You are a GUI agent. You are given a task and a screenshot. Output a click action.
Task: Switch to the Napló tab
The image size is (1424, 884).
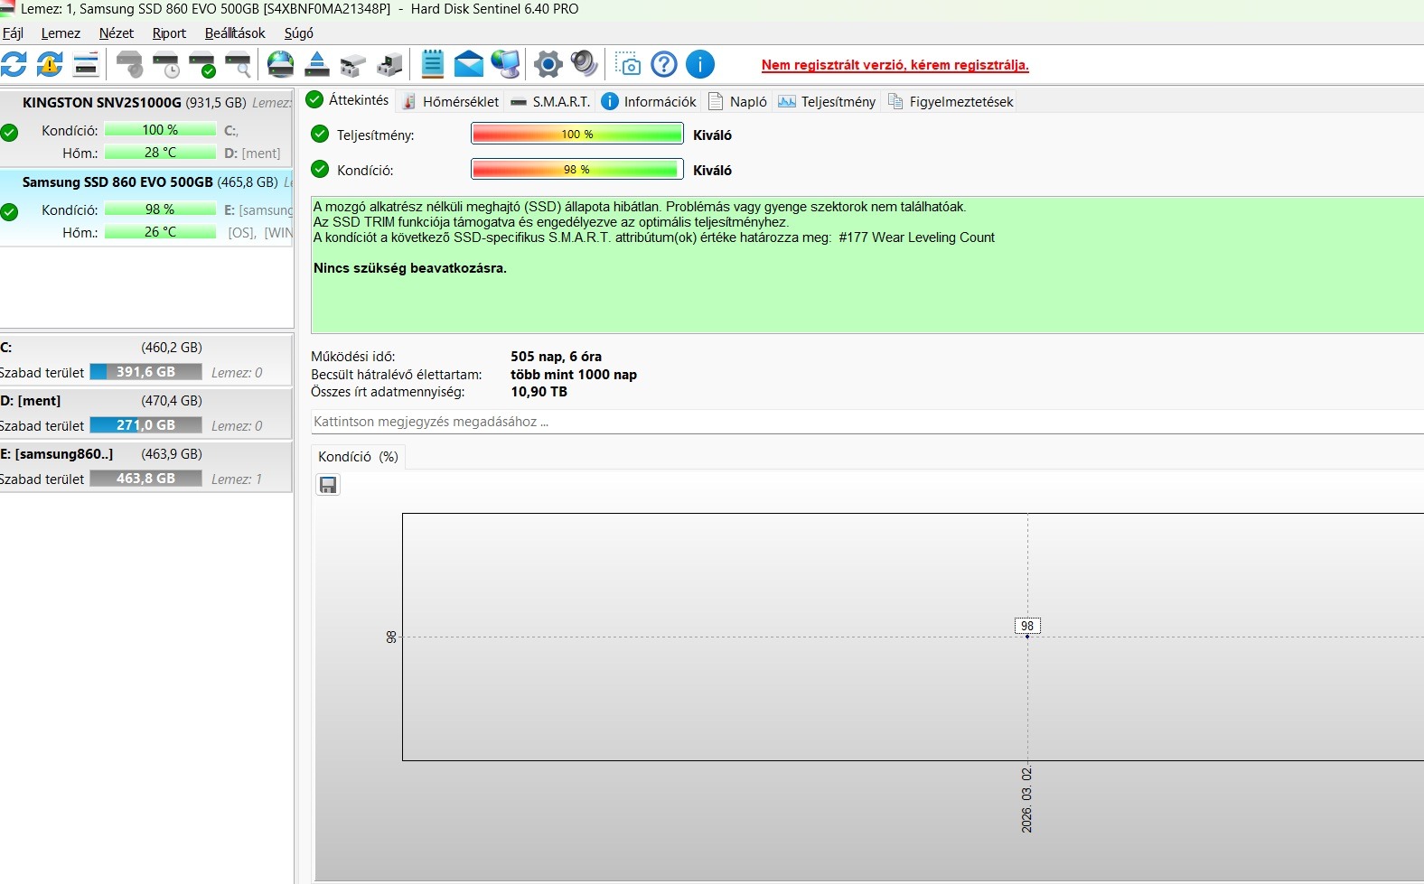738,101
